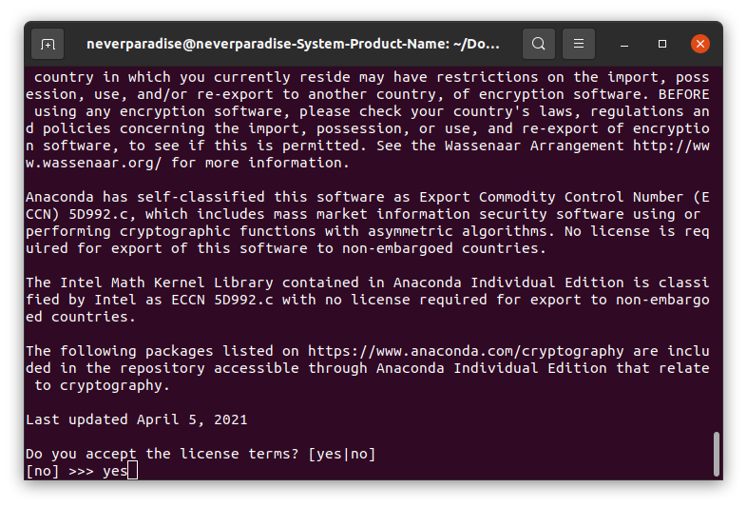Click the 'ession, use, and/or re-export' line
747x507 pixels.
pos(367,94)
